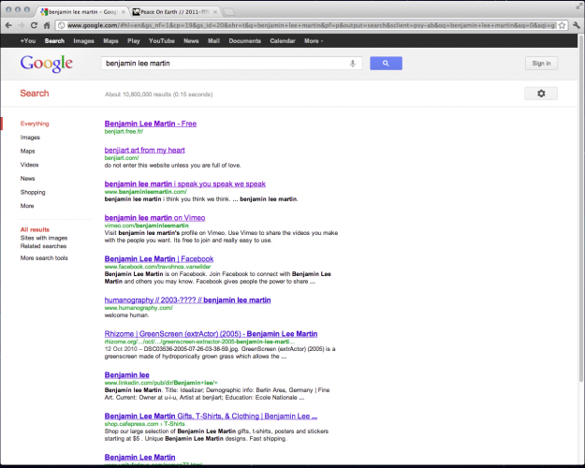This screenshot has height=468, width=585.
Task: Open a new browser tab
Action: (x=228, y=12)
